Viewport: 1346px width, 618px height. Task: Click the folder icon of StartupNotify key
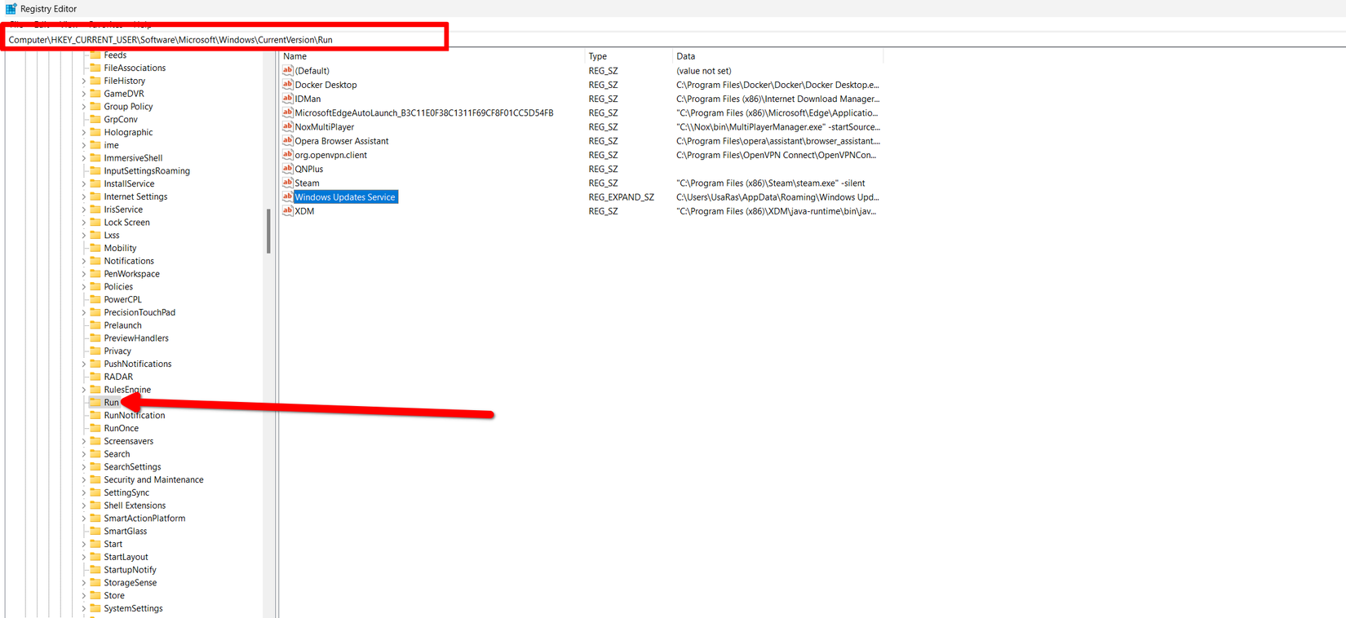(95, 570)
